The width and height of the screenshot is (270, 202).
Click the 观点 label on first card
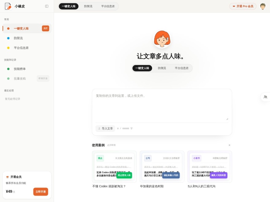100,158
